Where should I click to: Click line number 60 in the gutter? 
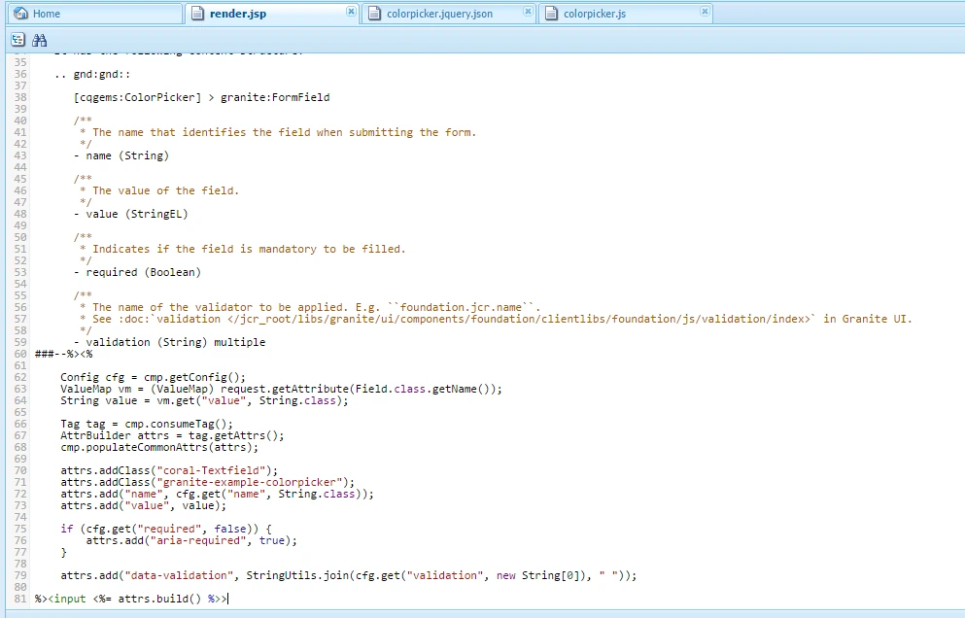click(x=20, y=354)
